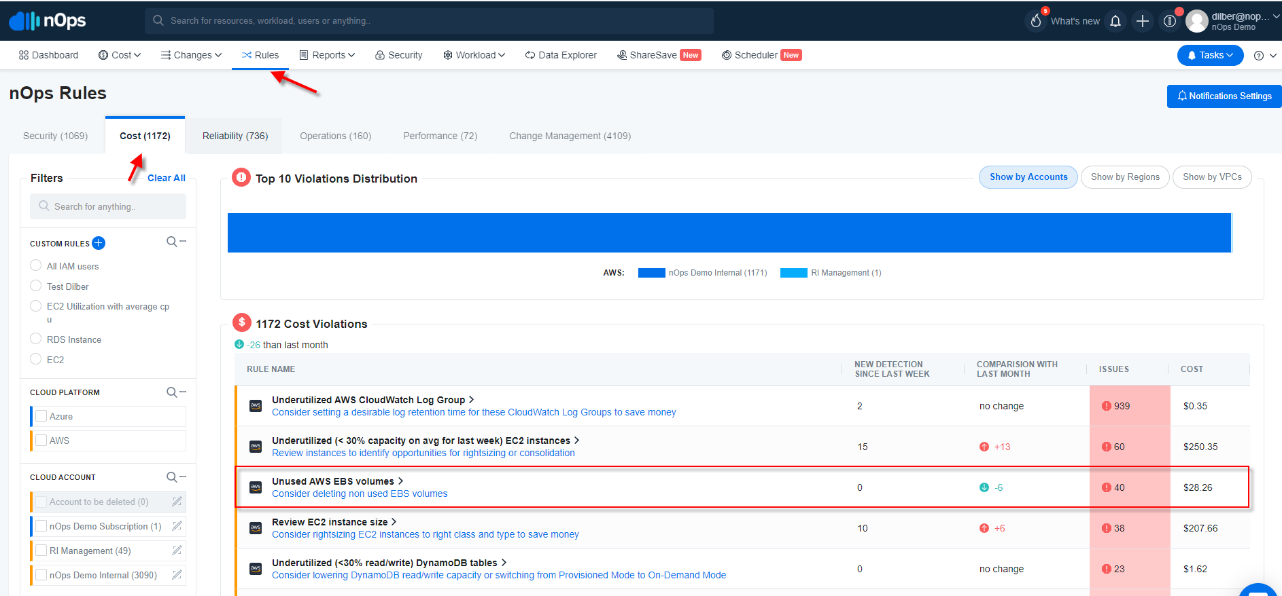Viewport: 1282px width, 596px height.
Task: Expand the Cost menu dropdown
Action: pyautogui.click(x=120, y=55)
